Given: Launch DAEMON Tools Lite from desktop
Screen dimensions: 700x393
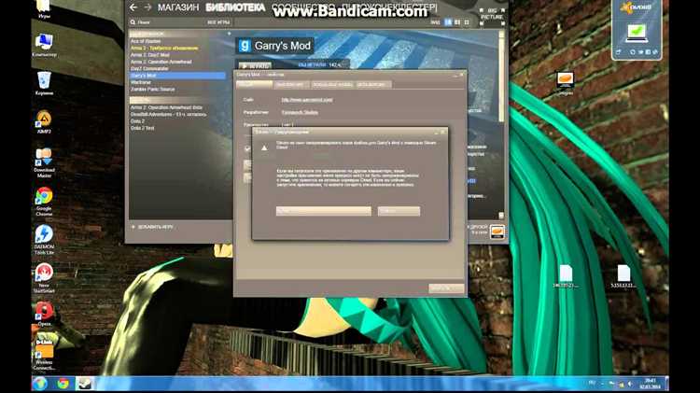Looking at the screenshot, I should pyautogui.click(x=43, y=236).
